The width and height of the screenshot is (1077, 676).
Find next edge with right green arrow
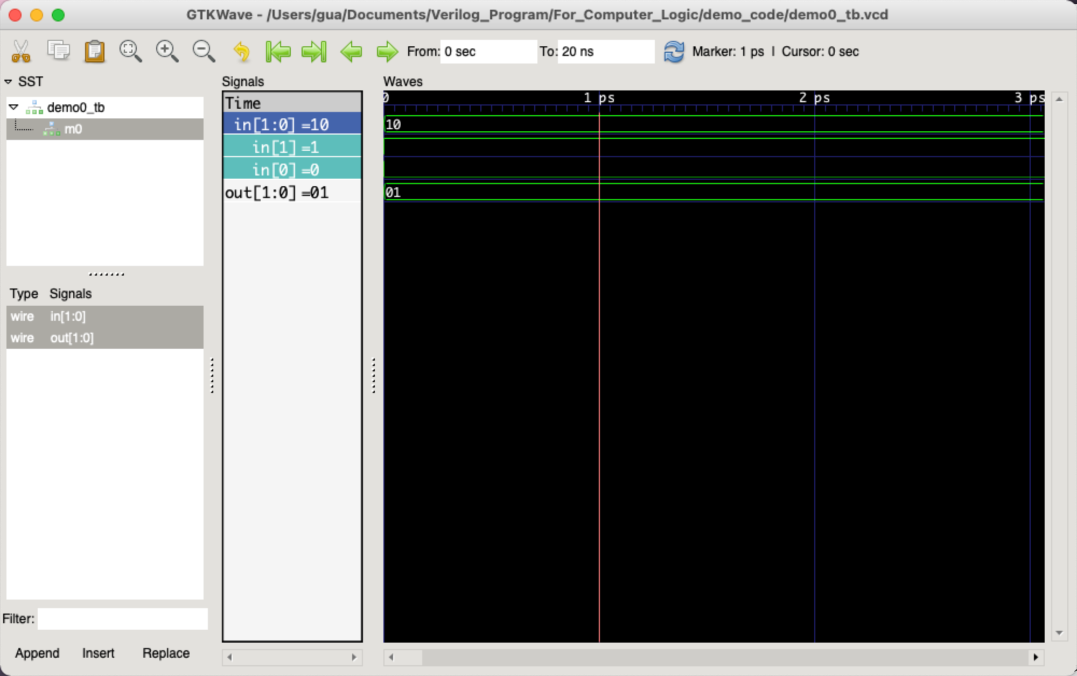point(387,52)
